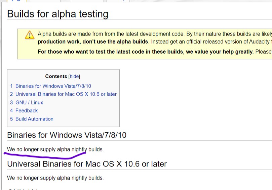This screenshot has height=190, width=272.
Task: Click bold text don't use the alpha builds
Action: point(115,42)
